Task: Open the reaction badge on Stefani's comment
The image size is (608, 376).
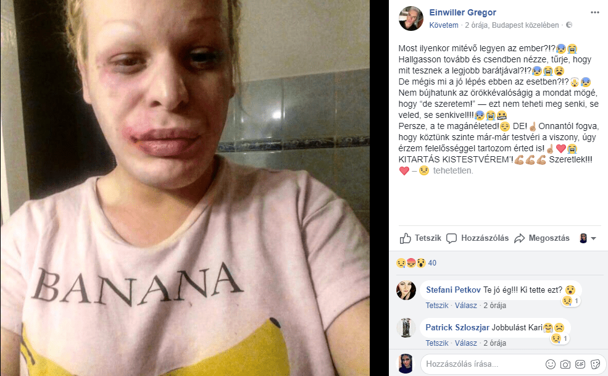Action: pyautogui.click(x=571, y=301)
